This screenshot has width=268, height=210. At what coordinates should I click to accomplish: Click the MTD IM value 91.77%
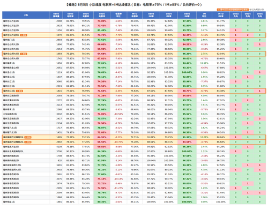pos(221,21)
